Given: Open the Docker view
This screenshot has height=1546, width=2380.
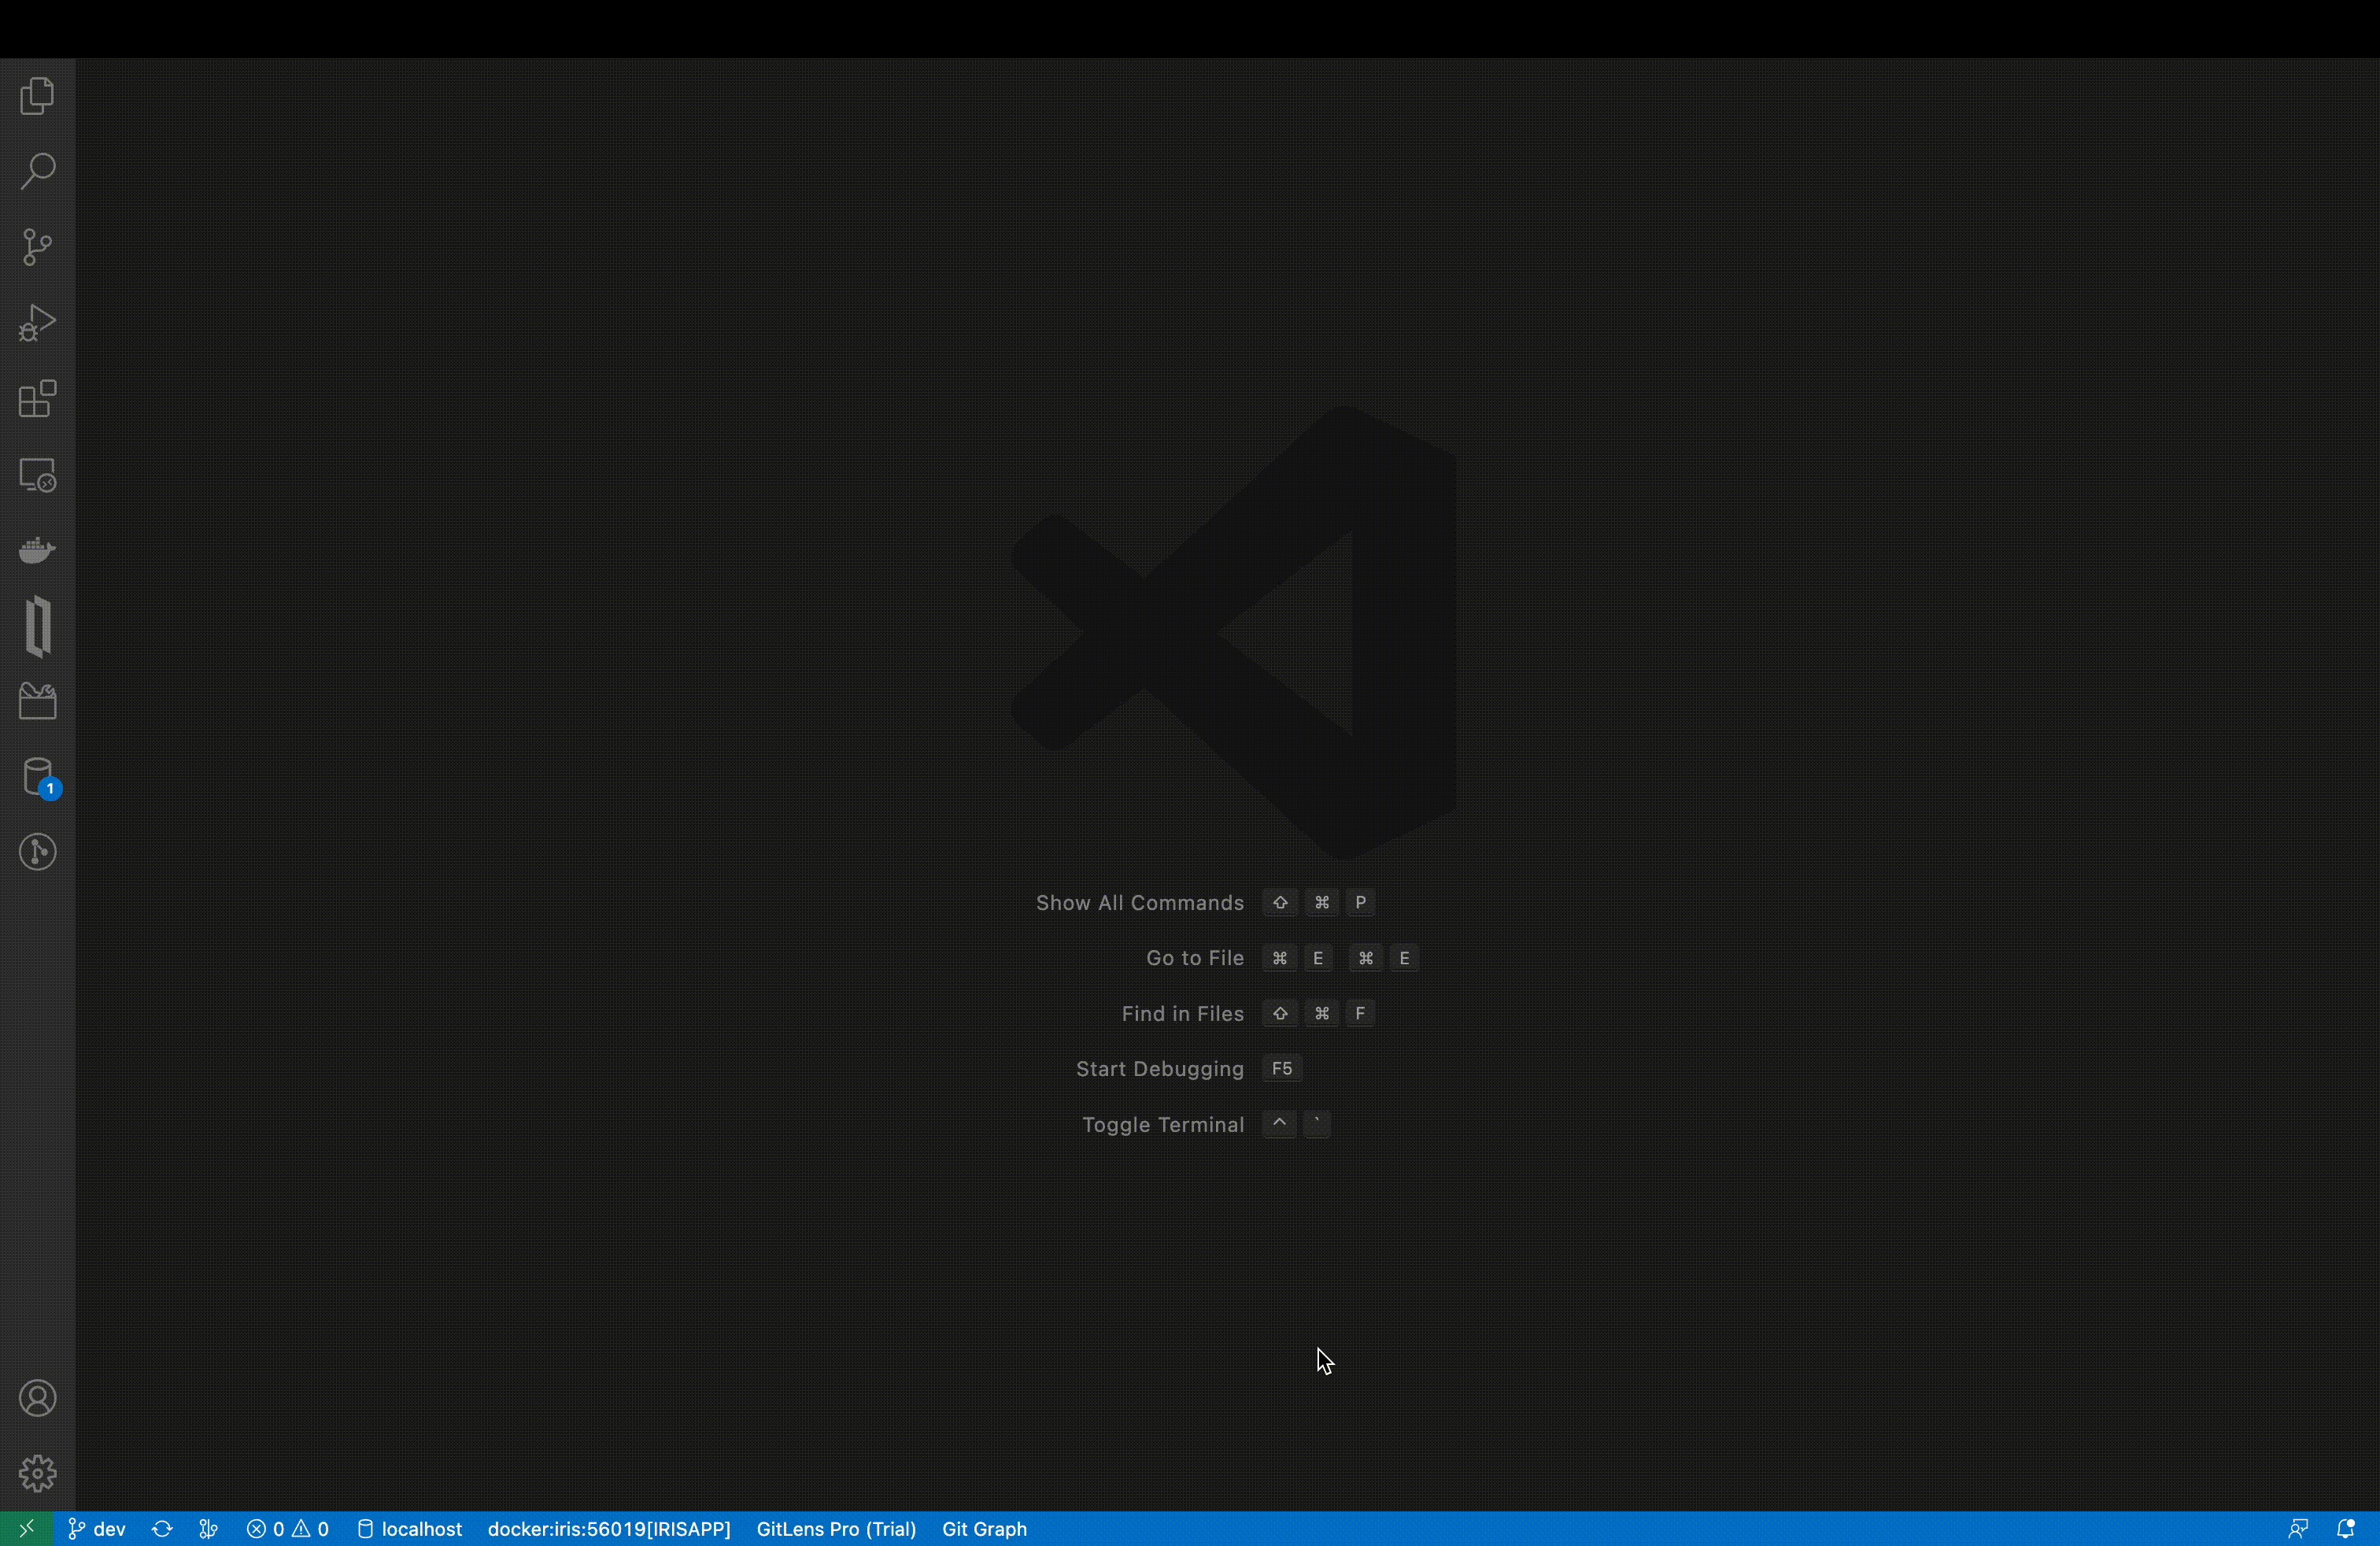Looking at the screenshot, I should click(x=38, y=550).
